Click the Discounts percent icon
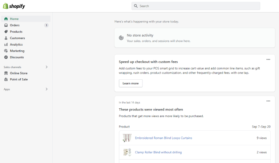 click(x=6, y=57)
